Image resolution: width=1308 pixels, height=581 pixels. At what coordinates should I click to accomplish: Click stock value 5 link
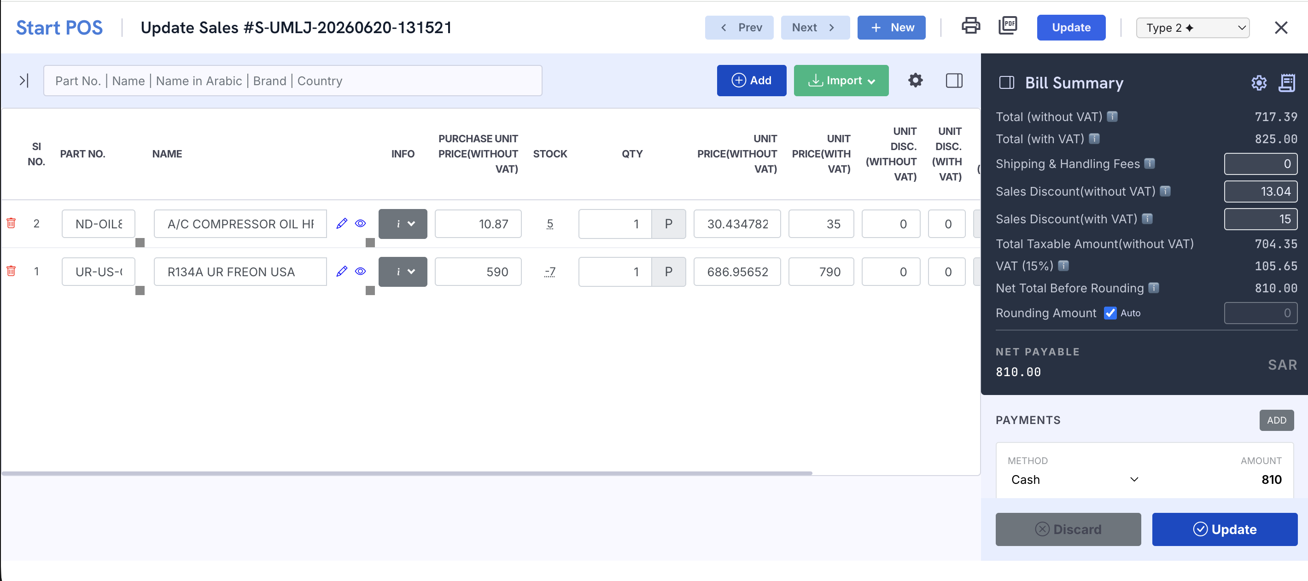(x=549, y=224)
